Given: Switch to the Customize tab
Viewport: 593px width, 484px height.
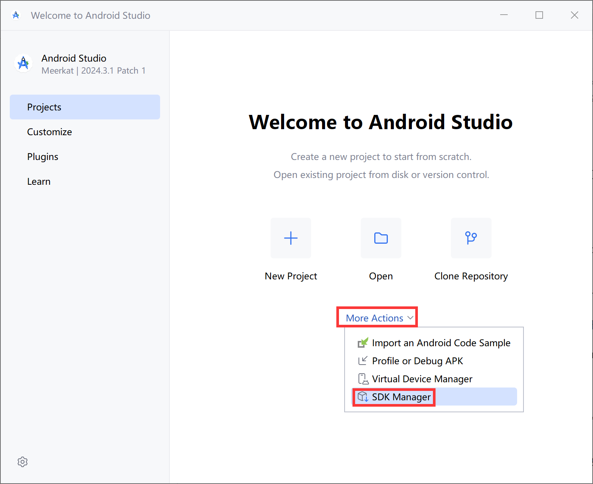Looking at the screenshot, I should coord(85,132).
